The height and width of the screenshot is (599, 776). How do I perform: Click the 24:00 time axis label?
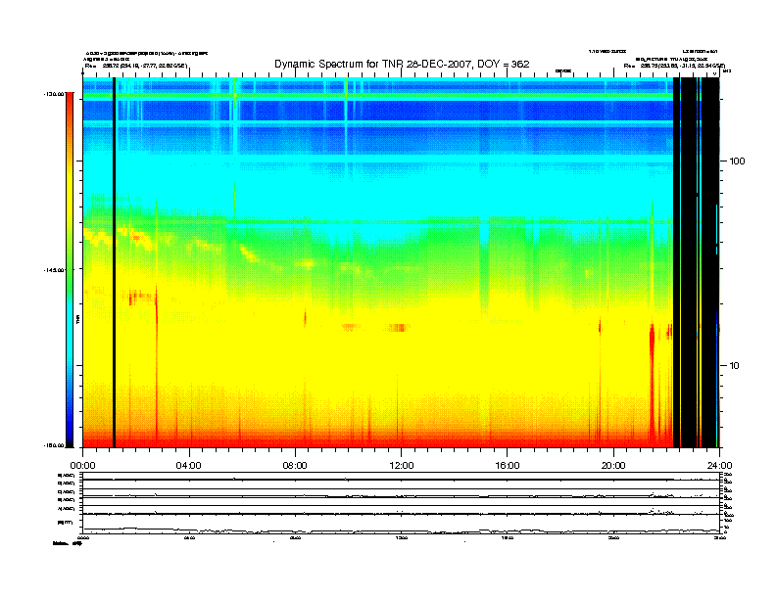(x=719, y=466)
